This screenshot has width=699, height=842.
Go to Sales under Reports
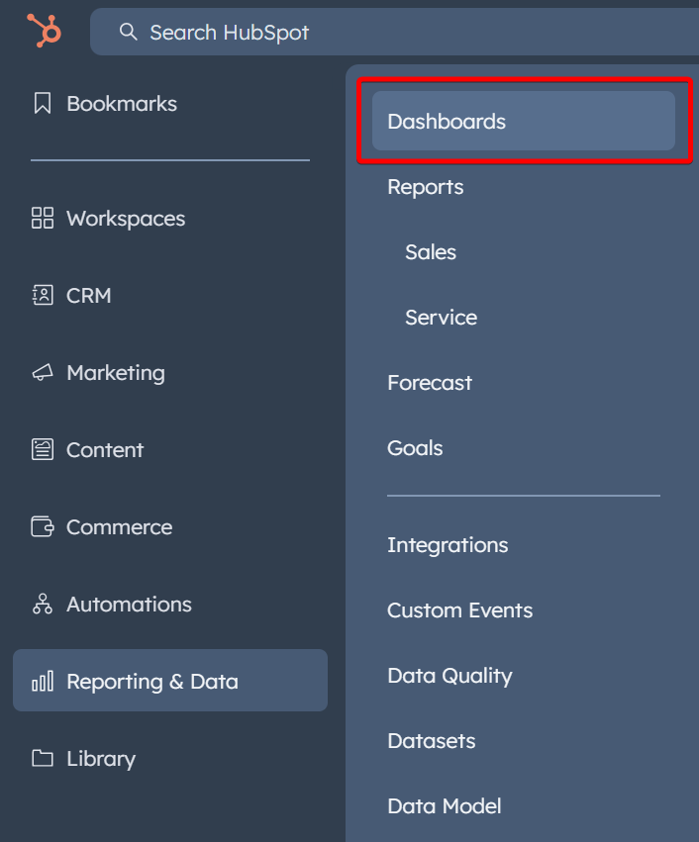tap(431, 252)
